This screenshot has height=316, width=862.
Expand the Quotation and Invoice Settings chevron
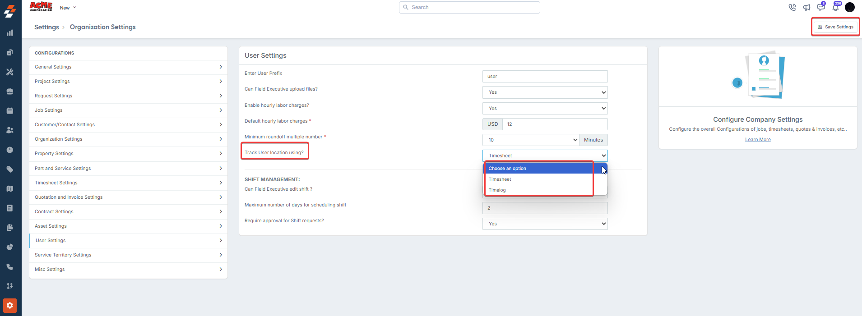pos(221,197)
